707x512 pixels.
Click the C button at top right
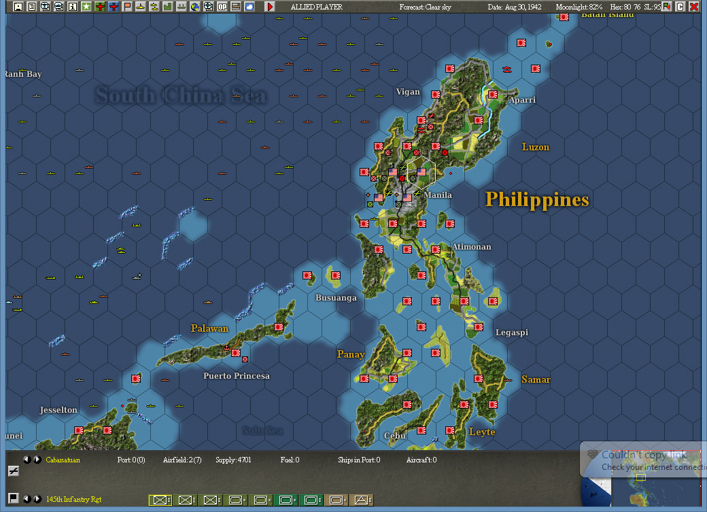[680, 6]
